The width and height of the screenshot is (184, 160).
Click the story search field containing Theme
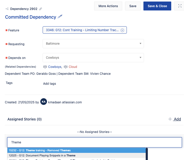point(94,142)
